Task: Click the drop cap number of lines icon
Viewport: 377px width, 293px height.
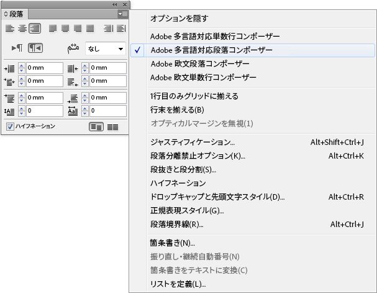Action: click(9, 111)
